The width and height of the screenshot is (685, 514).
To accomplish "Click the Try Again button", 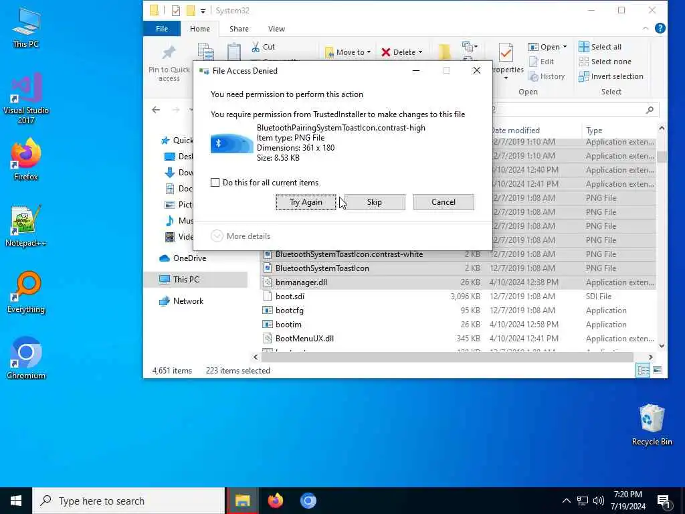I will pos(306,202).
